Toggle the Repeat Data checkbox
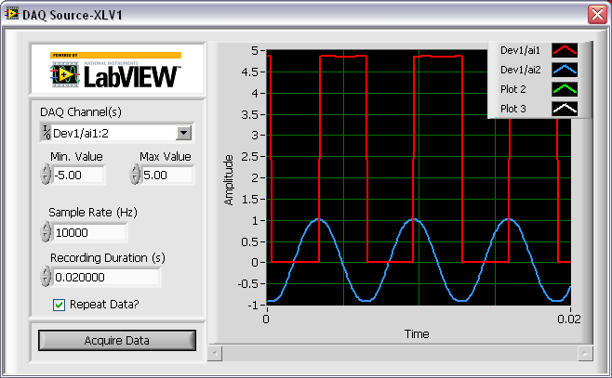Viewport: 612px width, 378px height. (x=60, y=304)
